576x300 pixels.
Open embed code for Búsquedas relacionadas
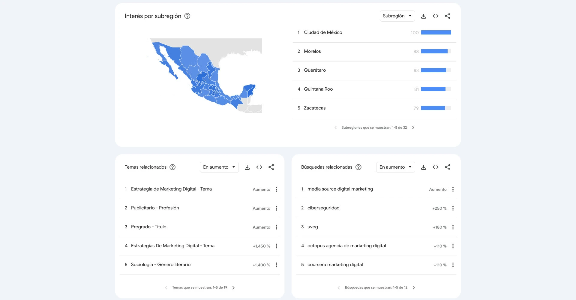(436, 167)
